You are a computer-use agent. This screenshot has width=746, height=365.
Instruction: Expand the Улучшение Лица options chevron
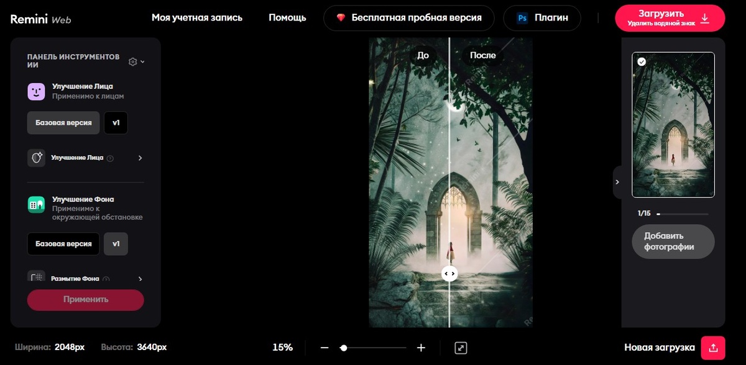(x=140, y=158)
